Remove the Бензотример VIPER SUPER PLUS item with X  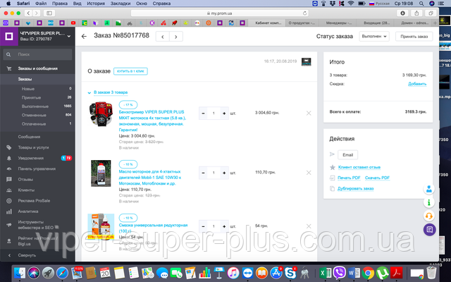309,113
